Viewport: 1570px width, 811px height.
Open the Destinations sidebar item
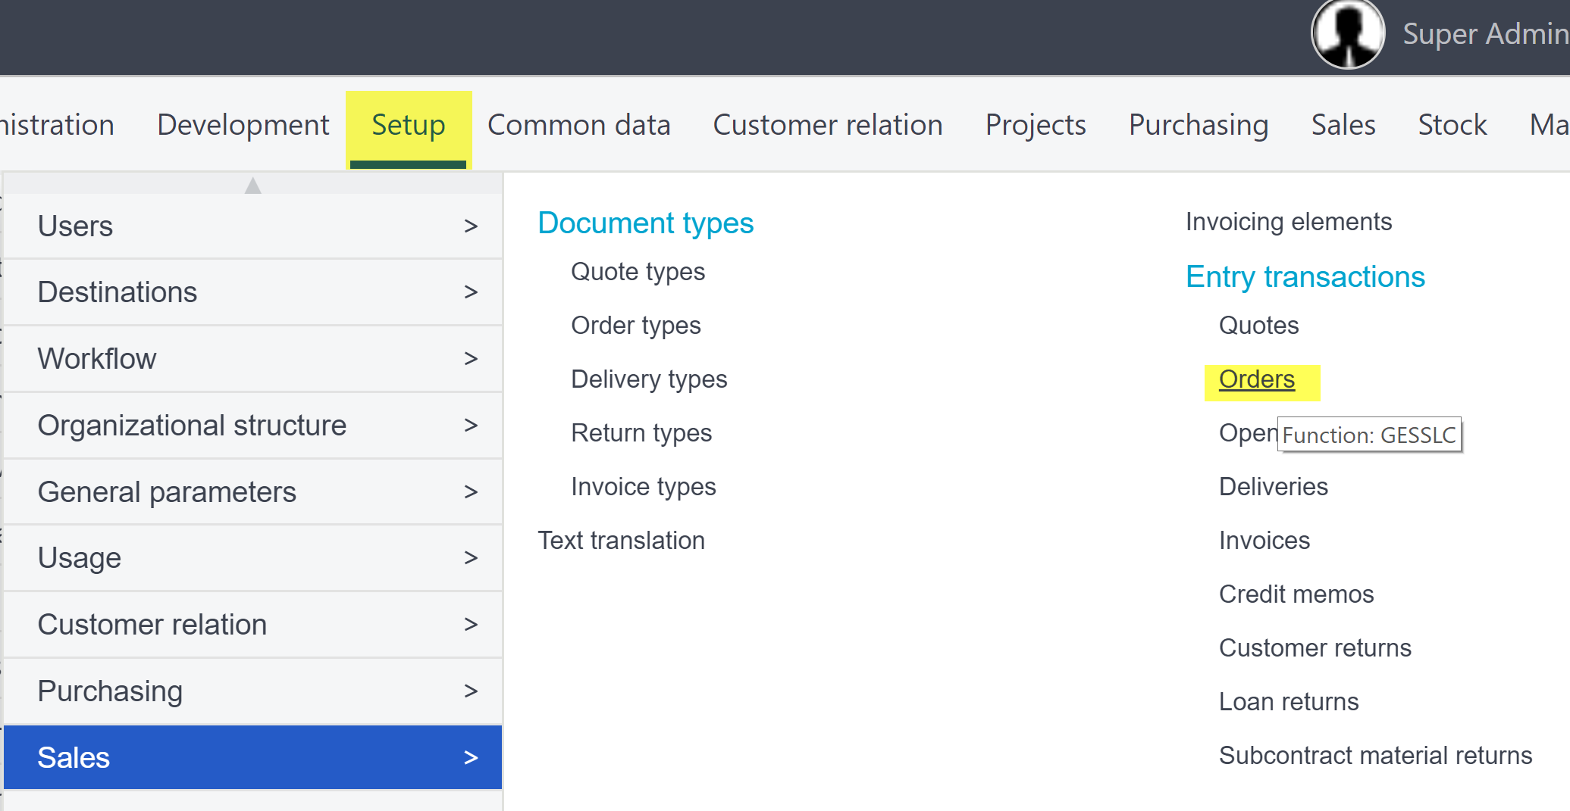(118, 292)
